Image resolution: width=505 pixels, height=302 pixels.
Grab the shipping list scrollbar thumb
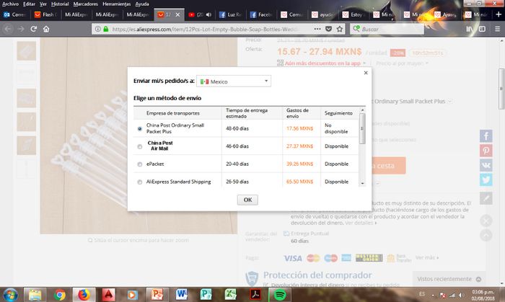362,128
